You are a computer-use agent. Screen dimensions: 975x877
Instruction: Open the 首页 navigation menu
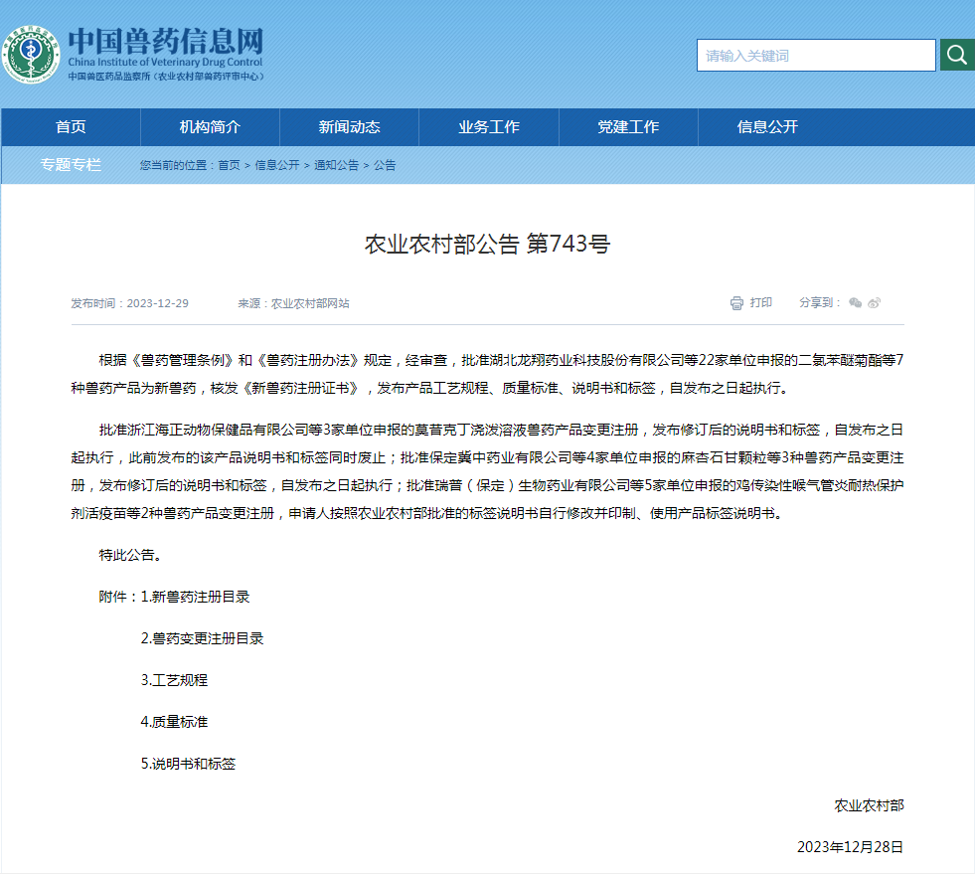(71, 127)
